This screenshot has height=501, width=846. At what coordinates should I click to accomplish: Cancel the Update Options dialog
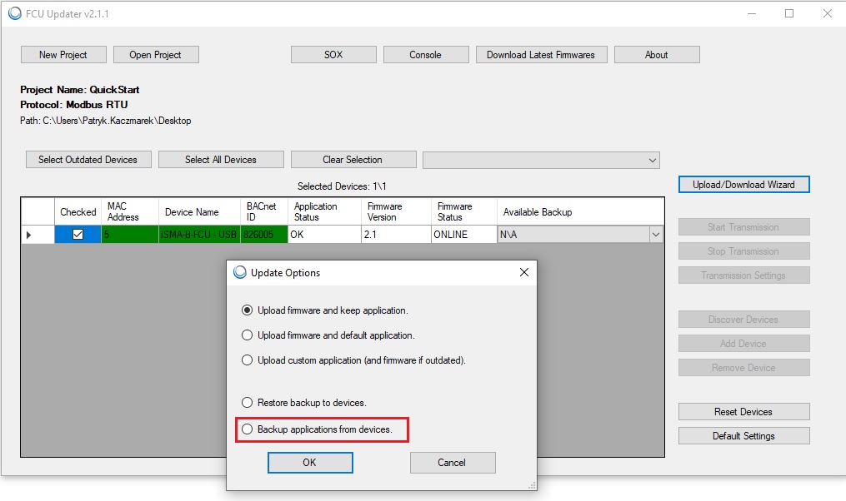point(452,463)
